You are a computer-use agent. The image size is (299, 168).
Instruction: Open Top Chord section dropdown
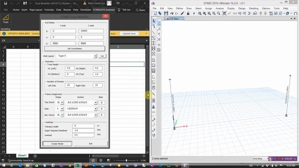(95, 103)
